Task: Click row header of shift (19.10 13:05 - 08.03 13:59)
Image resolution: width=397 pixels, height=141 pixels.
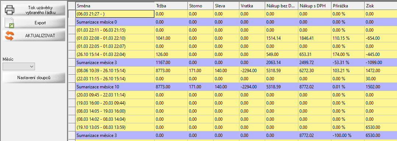Action: click(72, 127)
